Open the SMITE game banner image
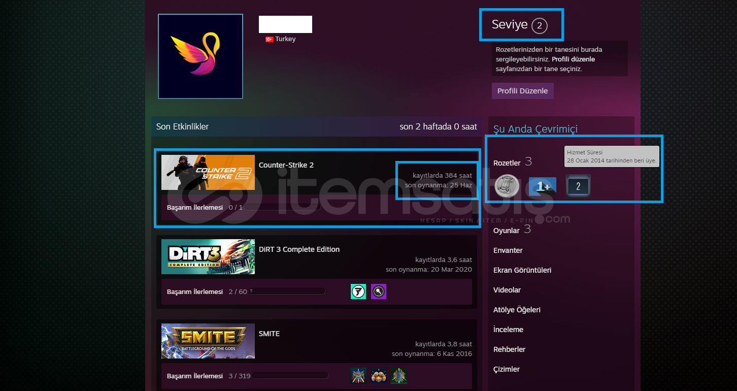The height and width of the screenshot is (391, 737). (x=208, y=341)
